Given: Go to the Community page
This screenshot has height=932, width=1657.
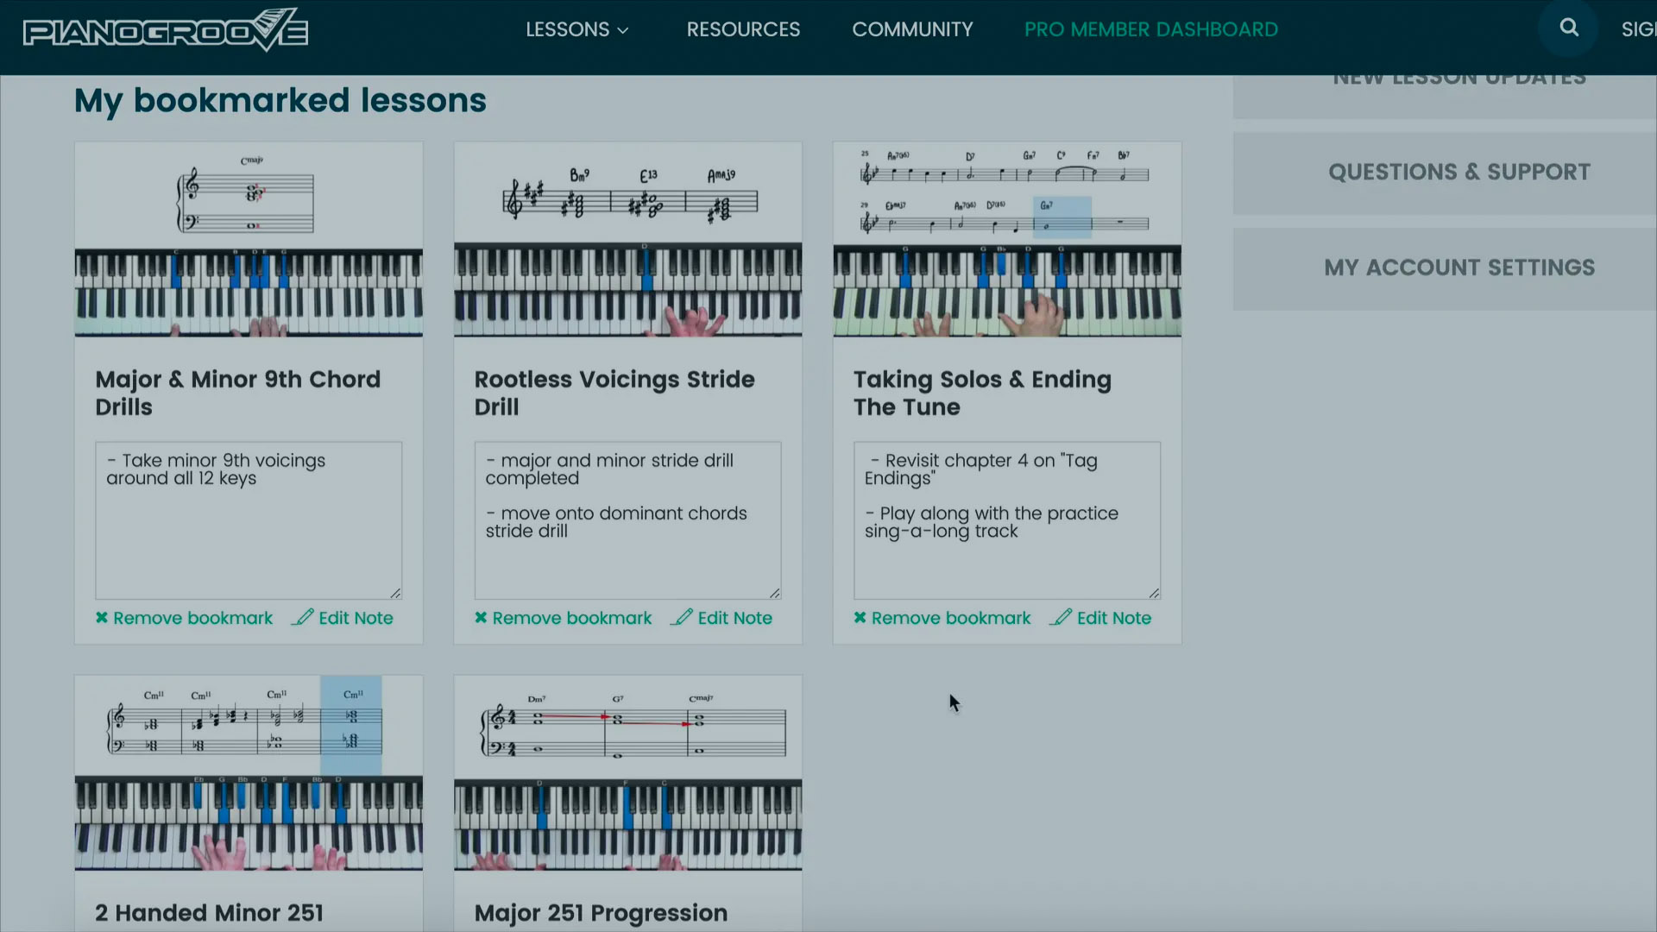Looking at the screenshot, I should [912, 29].
